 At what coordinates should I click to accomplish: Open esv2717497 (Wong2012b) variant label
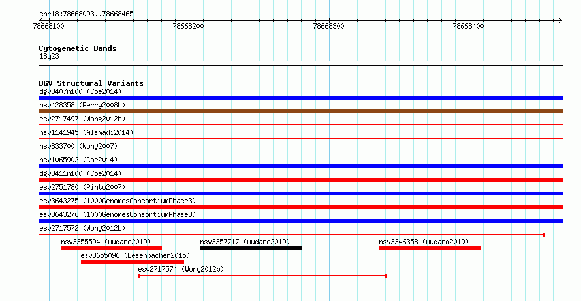82,119
